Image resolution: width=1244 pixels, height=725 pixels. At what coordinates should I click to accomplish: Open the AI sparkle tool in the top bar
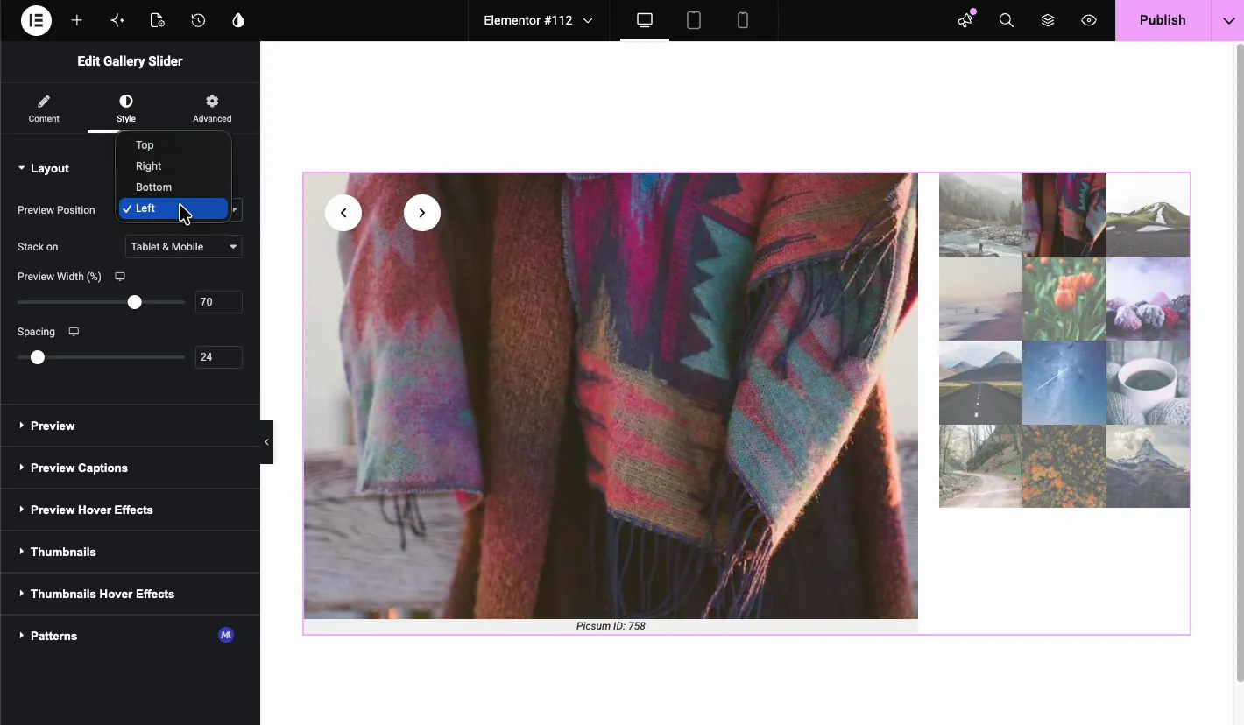coord(117,20)
